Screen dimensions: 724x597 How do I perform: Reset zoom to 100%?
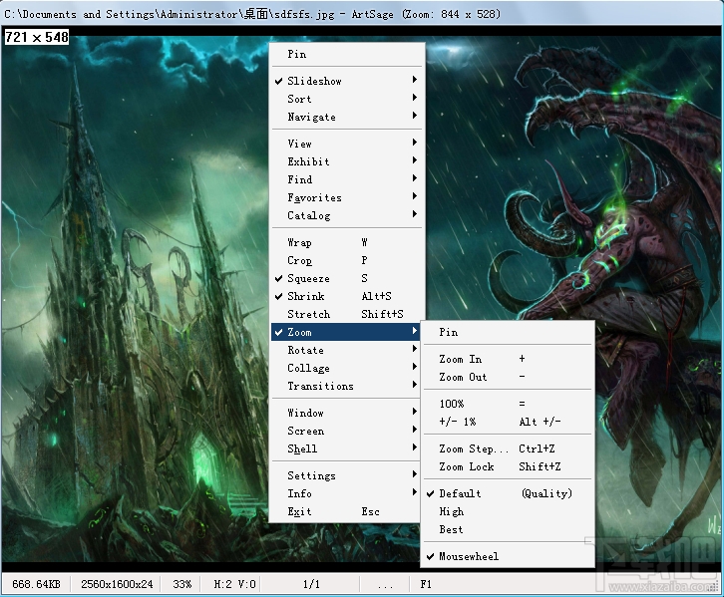[452, 405]
